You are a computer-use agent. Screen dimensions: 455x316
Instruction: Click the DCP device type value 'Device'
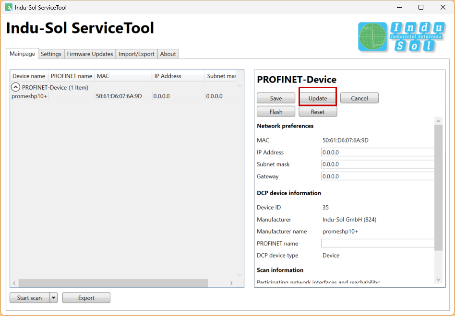331,256
